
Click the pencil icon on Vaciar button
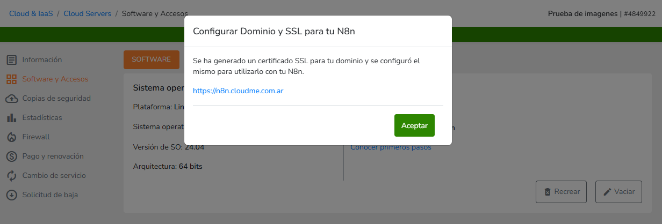point(608,192)
